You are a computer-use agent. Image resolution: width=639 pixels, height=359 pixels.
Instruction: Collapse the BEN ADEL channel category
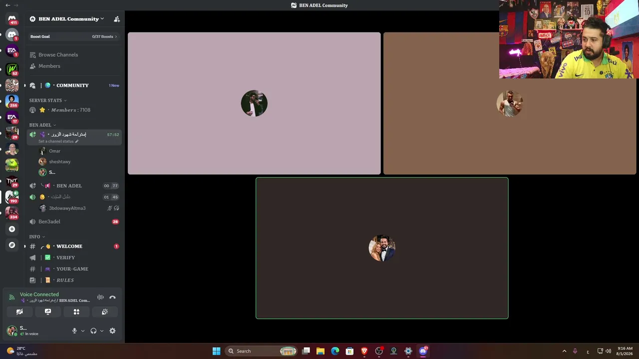(x=42, y=125)
